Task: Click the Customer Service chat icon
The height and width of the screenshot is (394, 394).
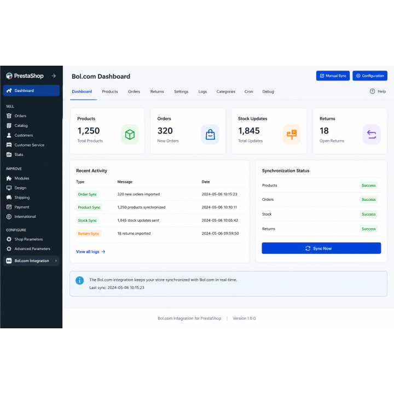Action: 9,145
